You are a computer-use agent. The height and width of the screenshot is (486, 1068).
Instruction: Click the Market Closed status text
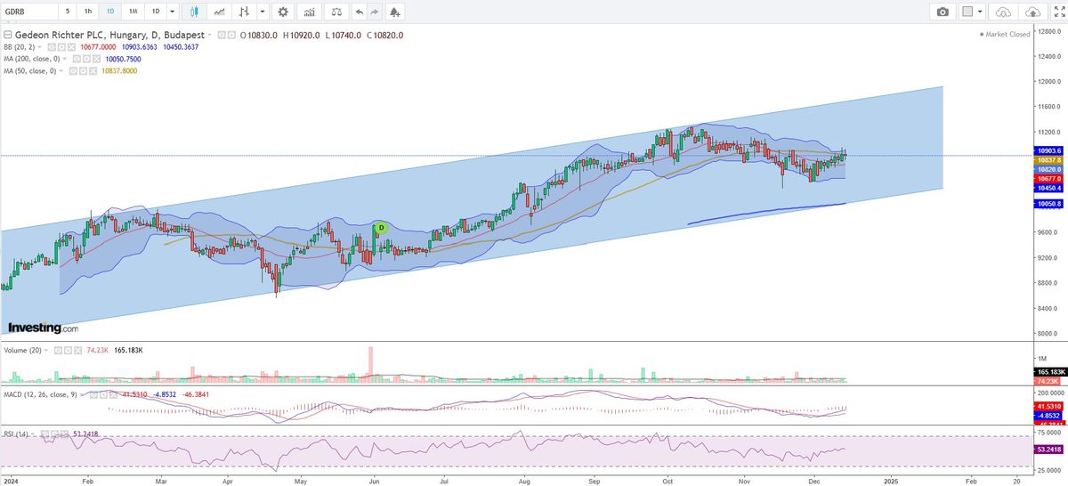[x=1007, y=34]
